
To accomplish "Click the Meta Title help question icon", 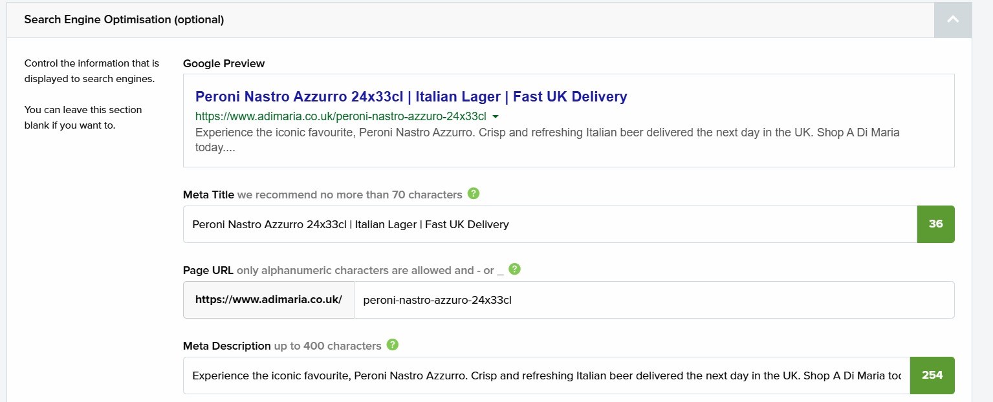I will pos(474,193).
